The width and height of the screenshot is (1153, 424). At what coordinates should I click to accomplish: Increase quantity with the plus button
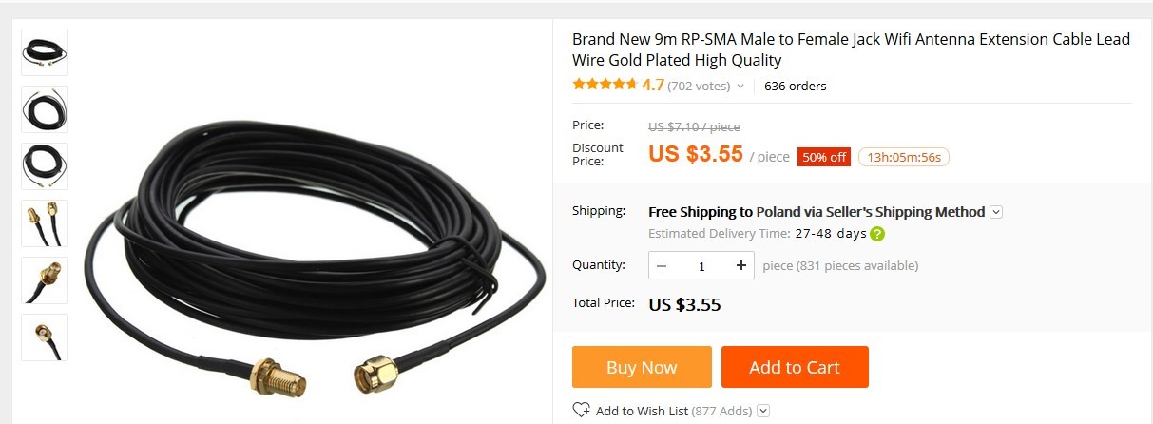tap(741, 265)
